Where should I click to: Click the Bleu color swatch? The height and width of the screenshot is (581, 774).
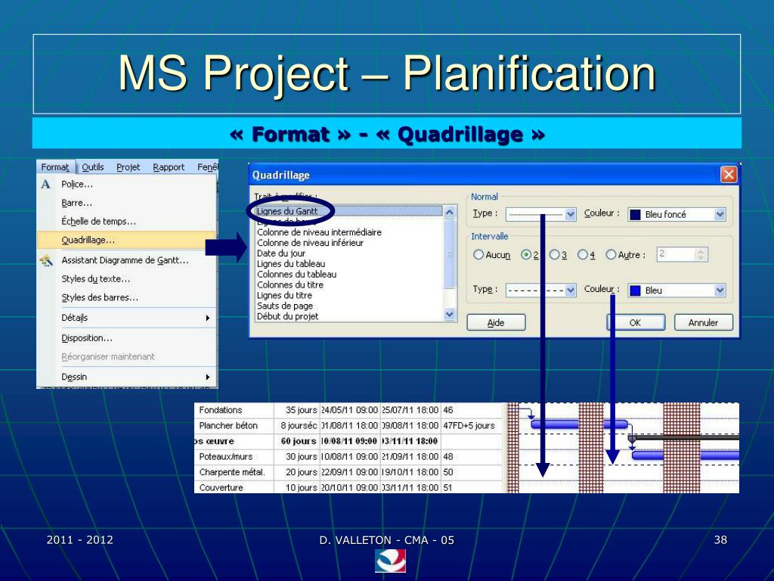pos(636,290)
